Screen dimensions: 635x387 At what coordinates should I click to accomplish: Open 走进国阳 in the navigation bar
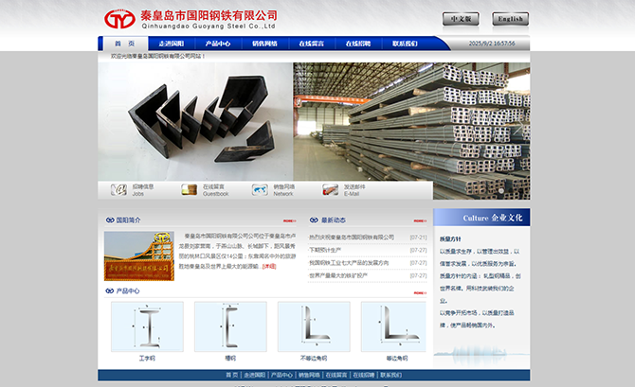click(x=172, y=44)
